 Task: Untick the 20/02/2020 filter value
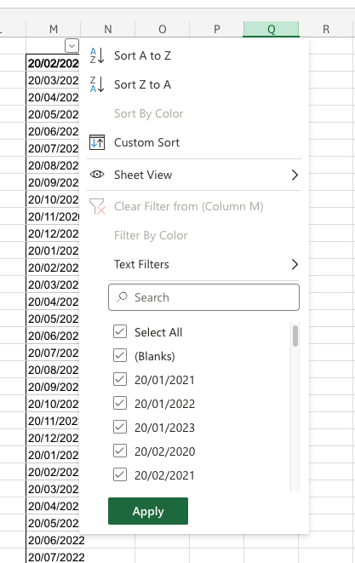click(x=120, y=451)
